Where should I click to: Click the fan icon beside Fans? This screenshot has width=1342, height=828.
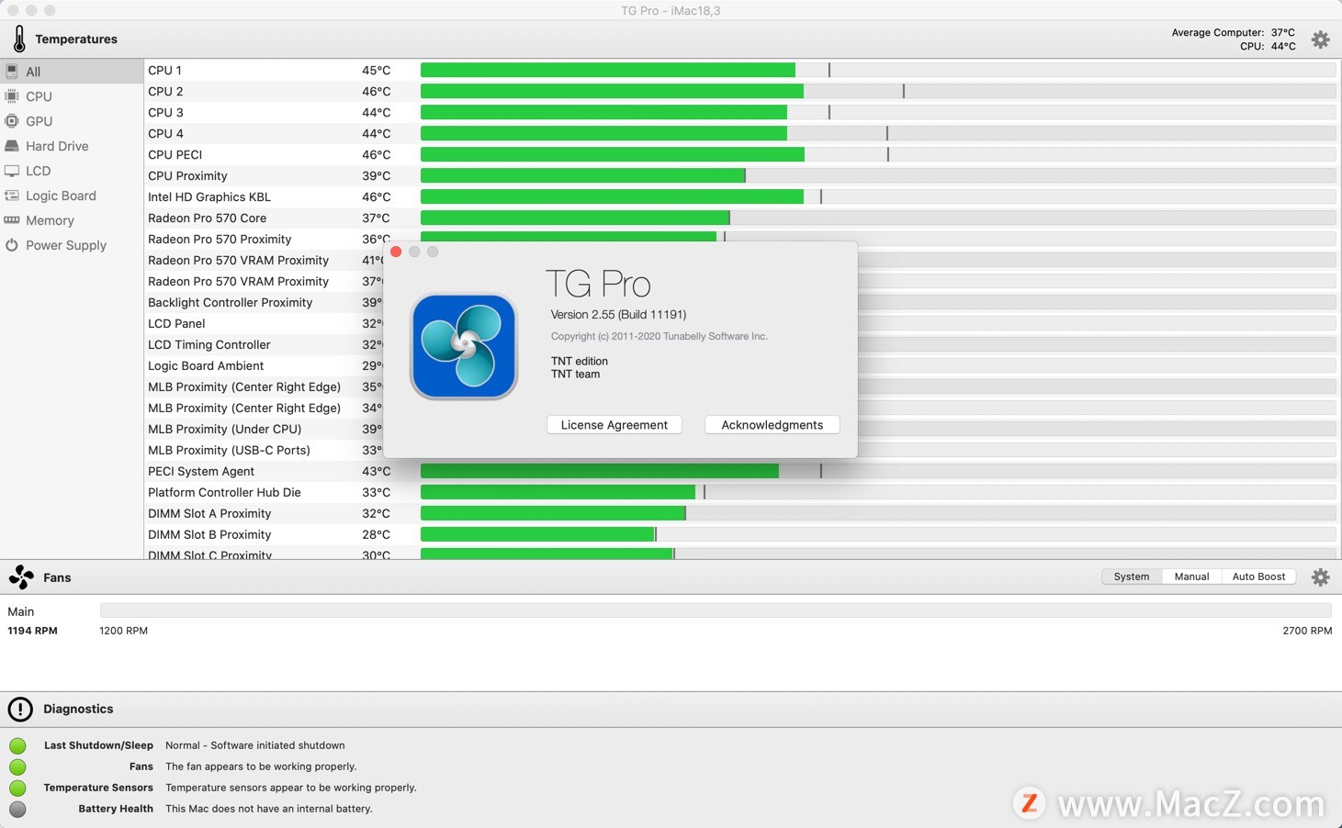(x=21, y=576)
